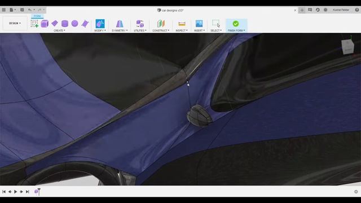
Task: Select the Plane form tool
Action: [x=55, y=23]
